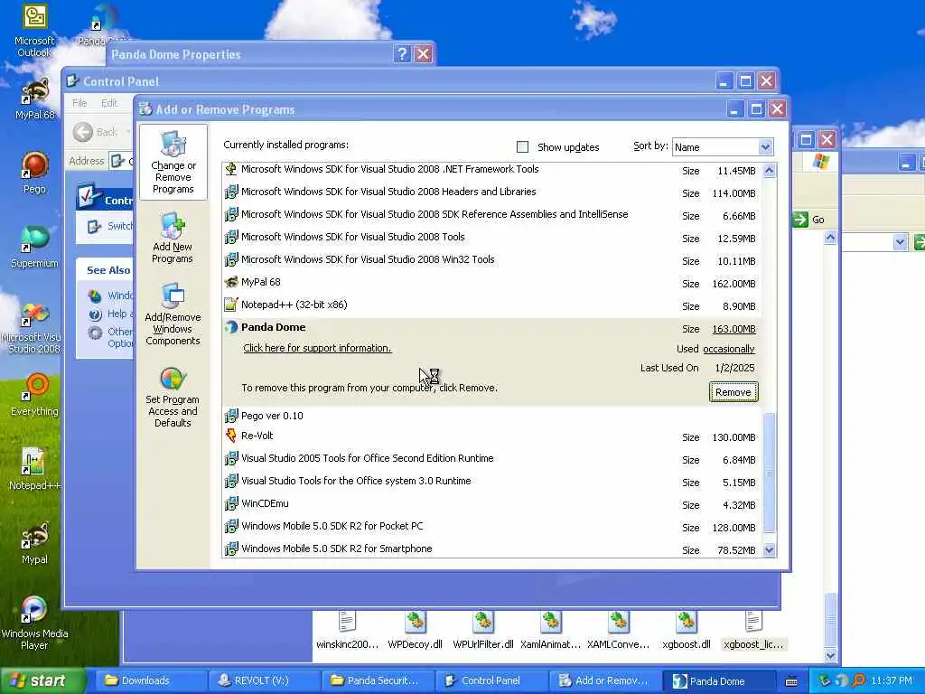The width and height of the screenshot is (925, 694).
Task: Select Microsoft Windows SDK Headers and Libraries entry
Action: pyautogui.click(x=491, y=192)
